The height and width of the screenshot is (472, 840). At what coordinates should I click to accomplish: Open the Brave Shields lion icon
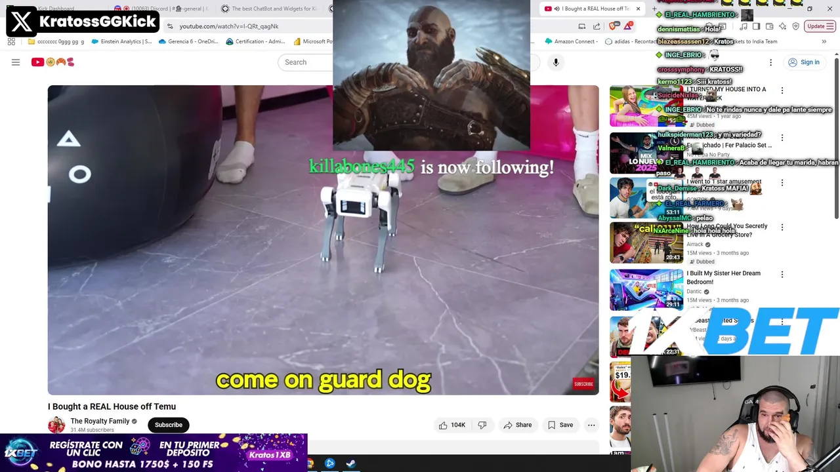click(x=613, y=26)
